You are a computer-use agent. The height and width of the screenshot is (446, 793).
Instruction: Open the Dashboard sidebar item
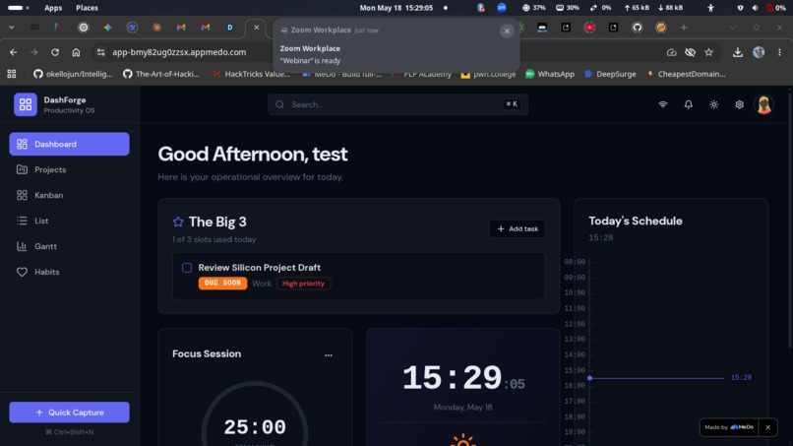[69, 145]
